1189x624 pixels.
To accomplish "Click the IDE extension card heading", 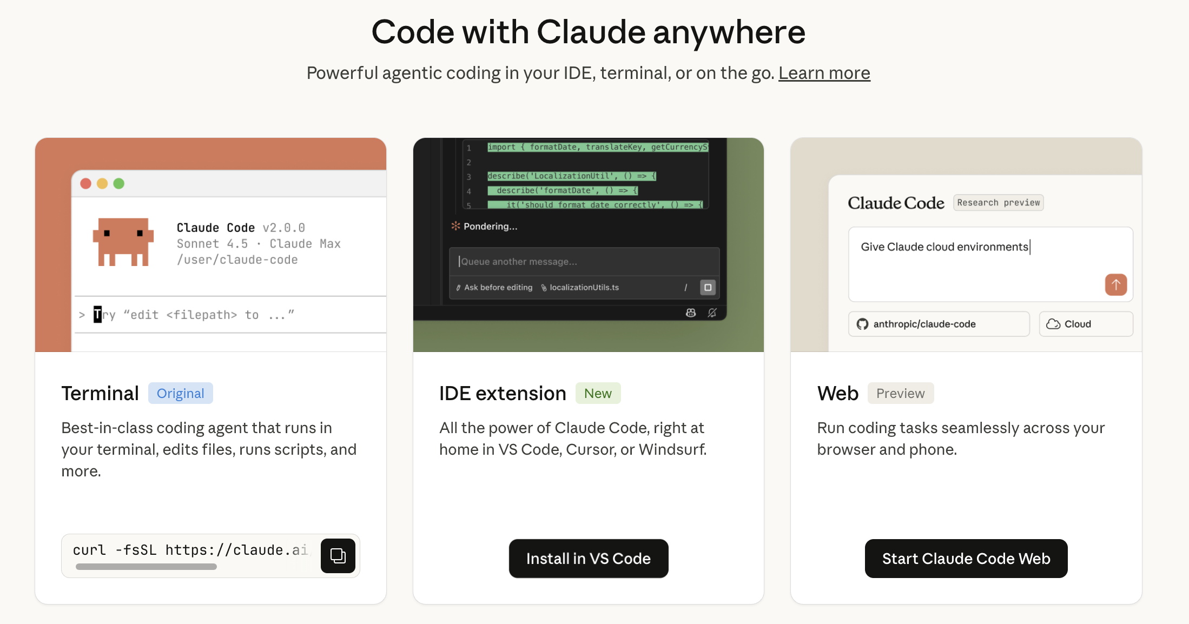I will tap(503, 393).
